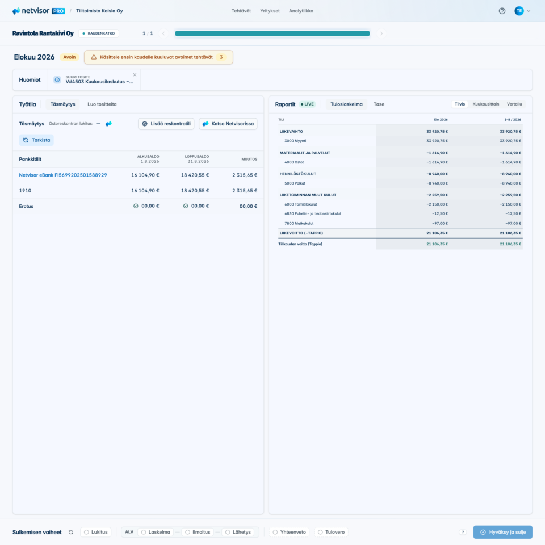Switch to Täsmäytys tab

point(62,104)
